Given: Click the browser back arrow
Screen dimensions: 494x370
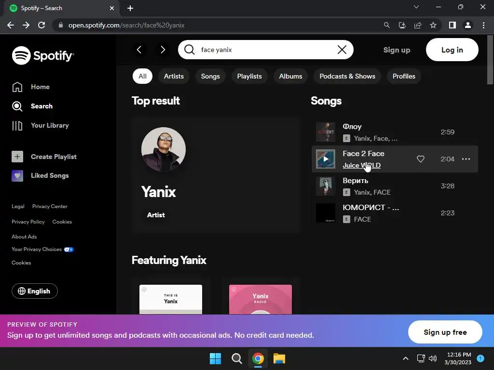Looking at the screenshot, I should [x=11, y=25].
